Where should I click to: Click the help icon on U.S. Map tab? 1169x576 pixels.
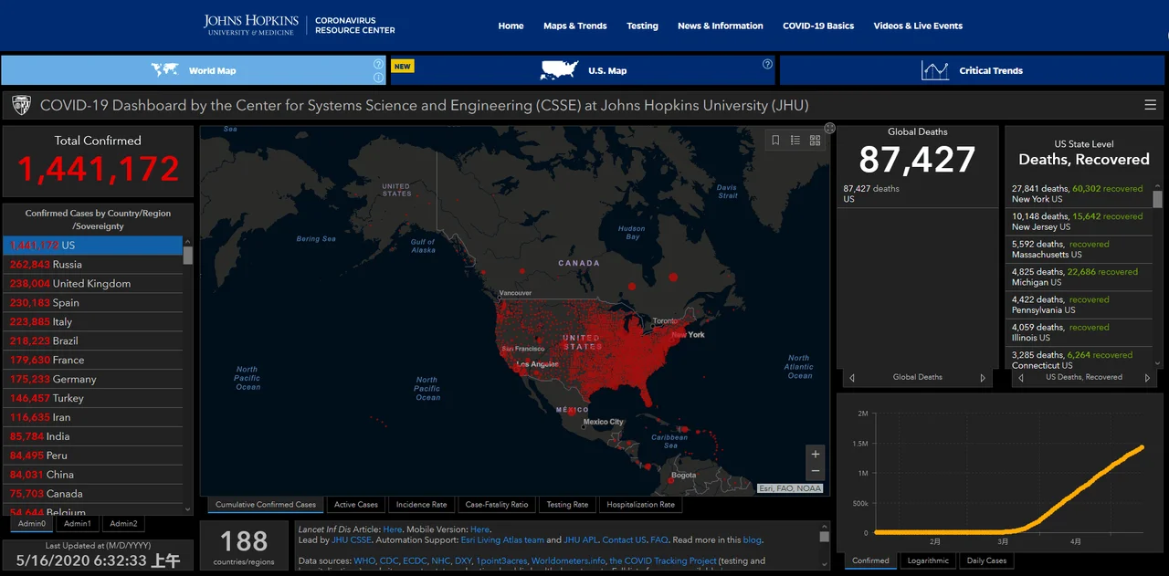click(767, 64)
